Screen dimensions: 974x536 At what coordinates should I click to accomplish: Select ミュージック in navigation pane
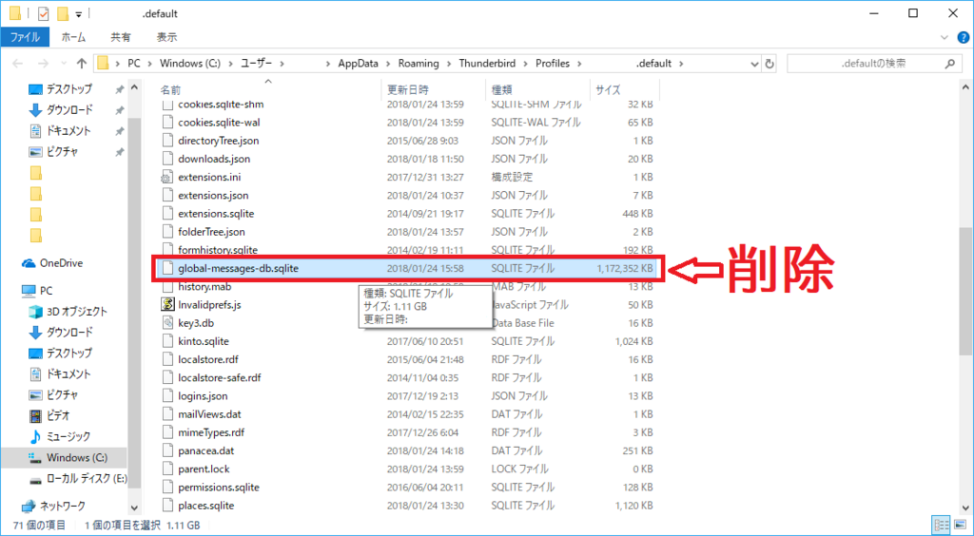coord(68,436)
